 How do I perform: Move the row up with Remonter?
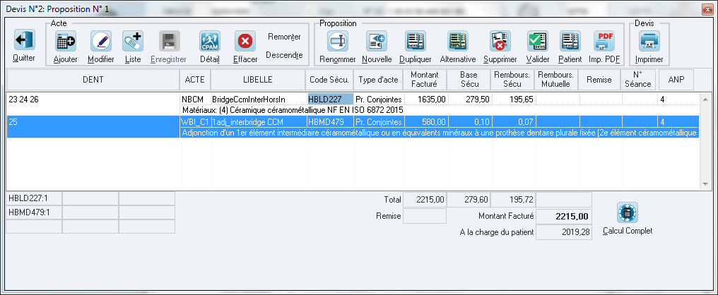284,37
